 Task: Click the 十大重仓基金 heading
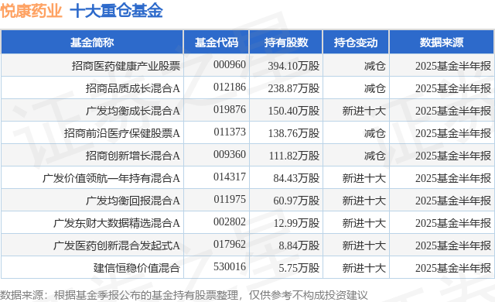point(117,11)
